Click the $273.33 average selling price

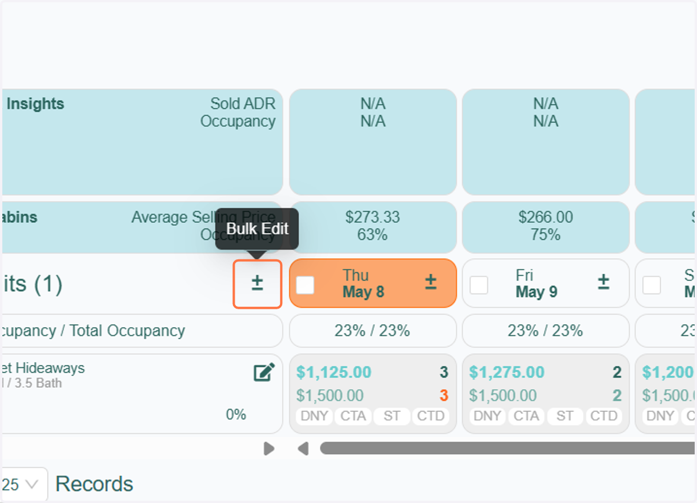372,218
